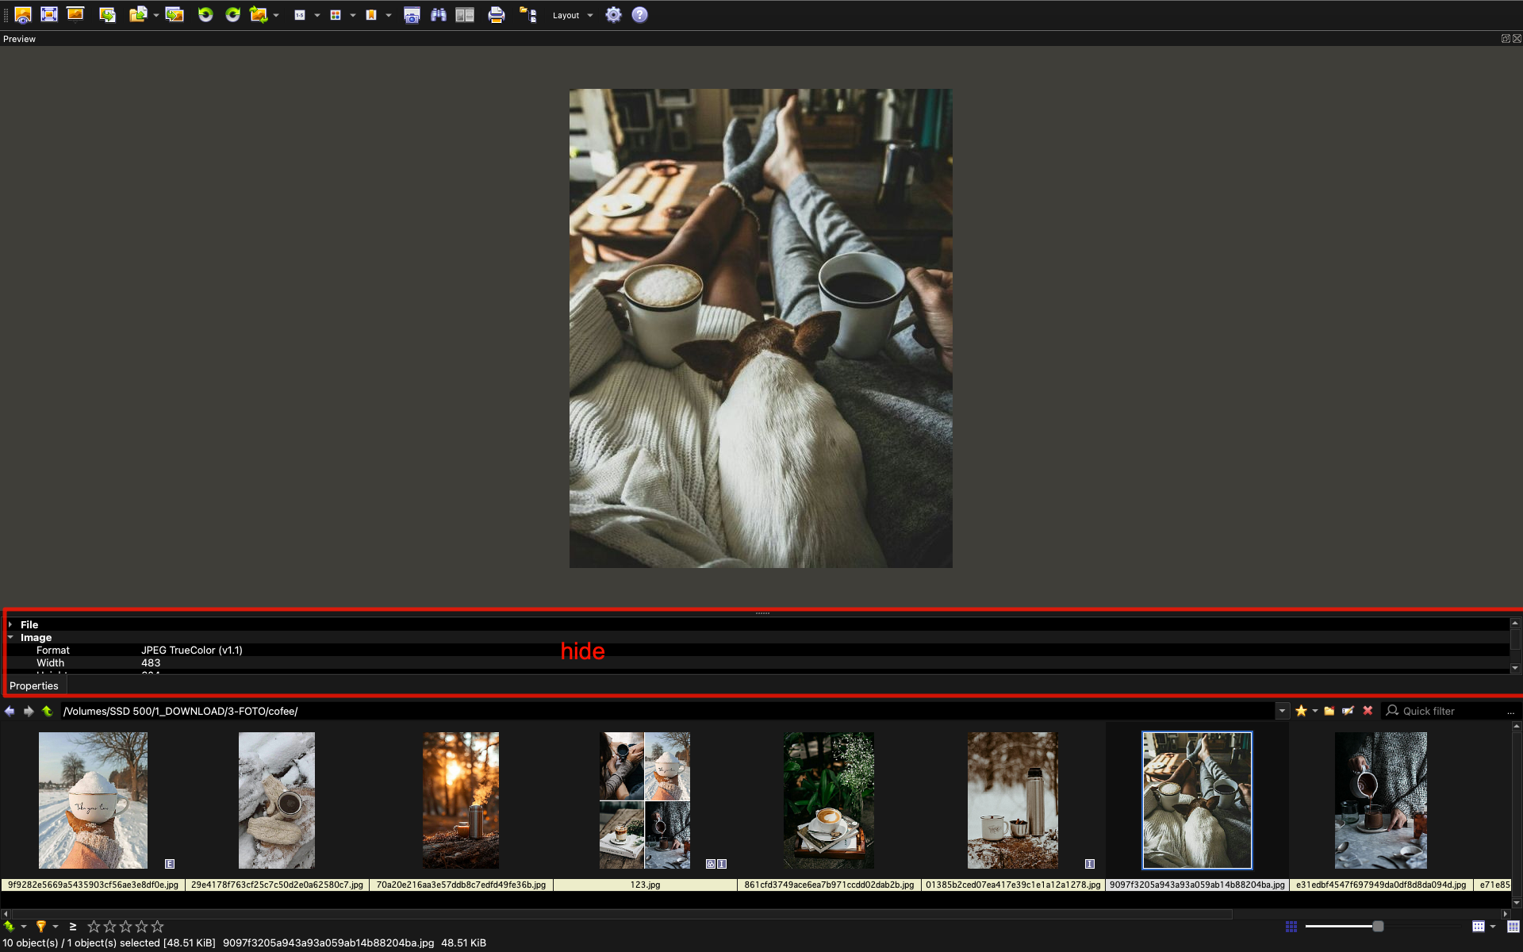Click the Favorites star icon
The height and width of the screenshot is (952, 1523).
click(1301, 711)
